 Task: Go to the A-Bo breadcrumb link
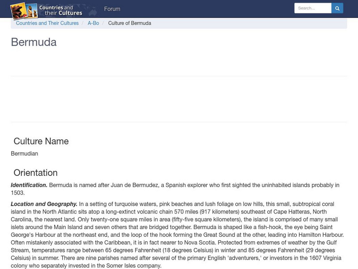(94, 23)
